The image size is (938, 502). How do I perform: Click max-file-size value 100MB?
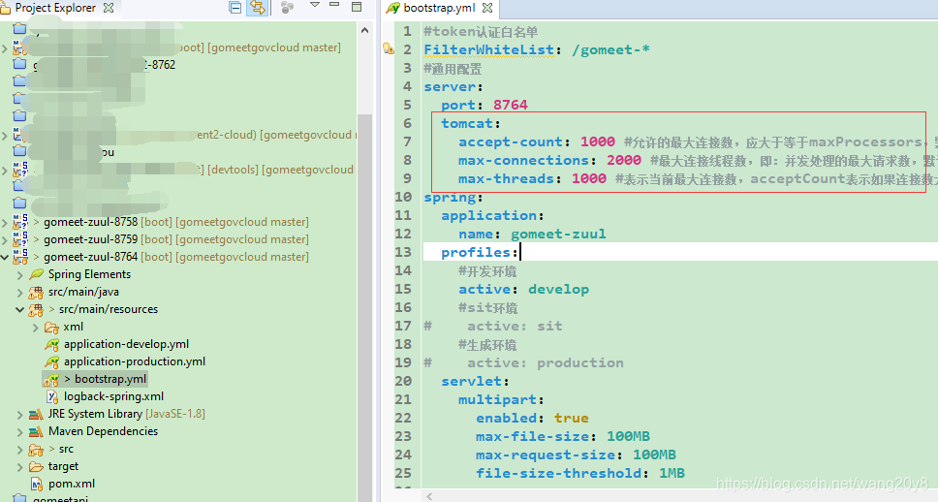click(x=628, y=437)
